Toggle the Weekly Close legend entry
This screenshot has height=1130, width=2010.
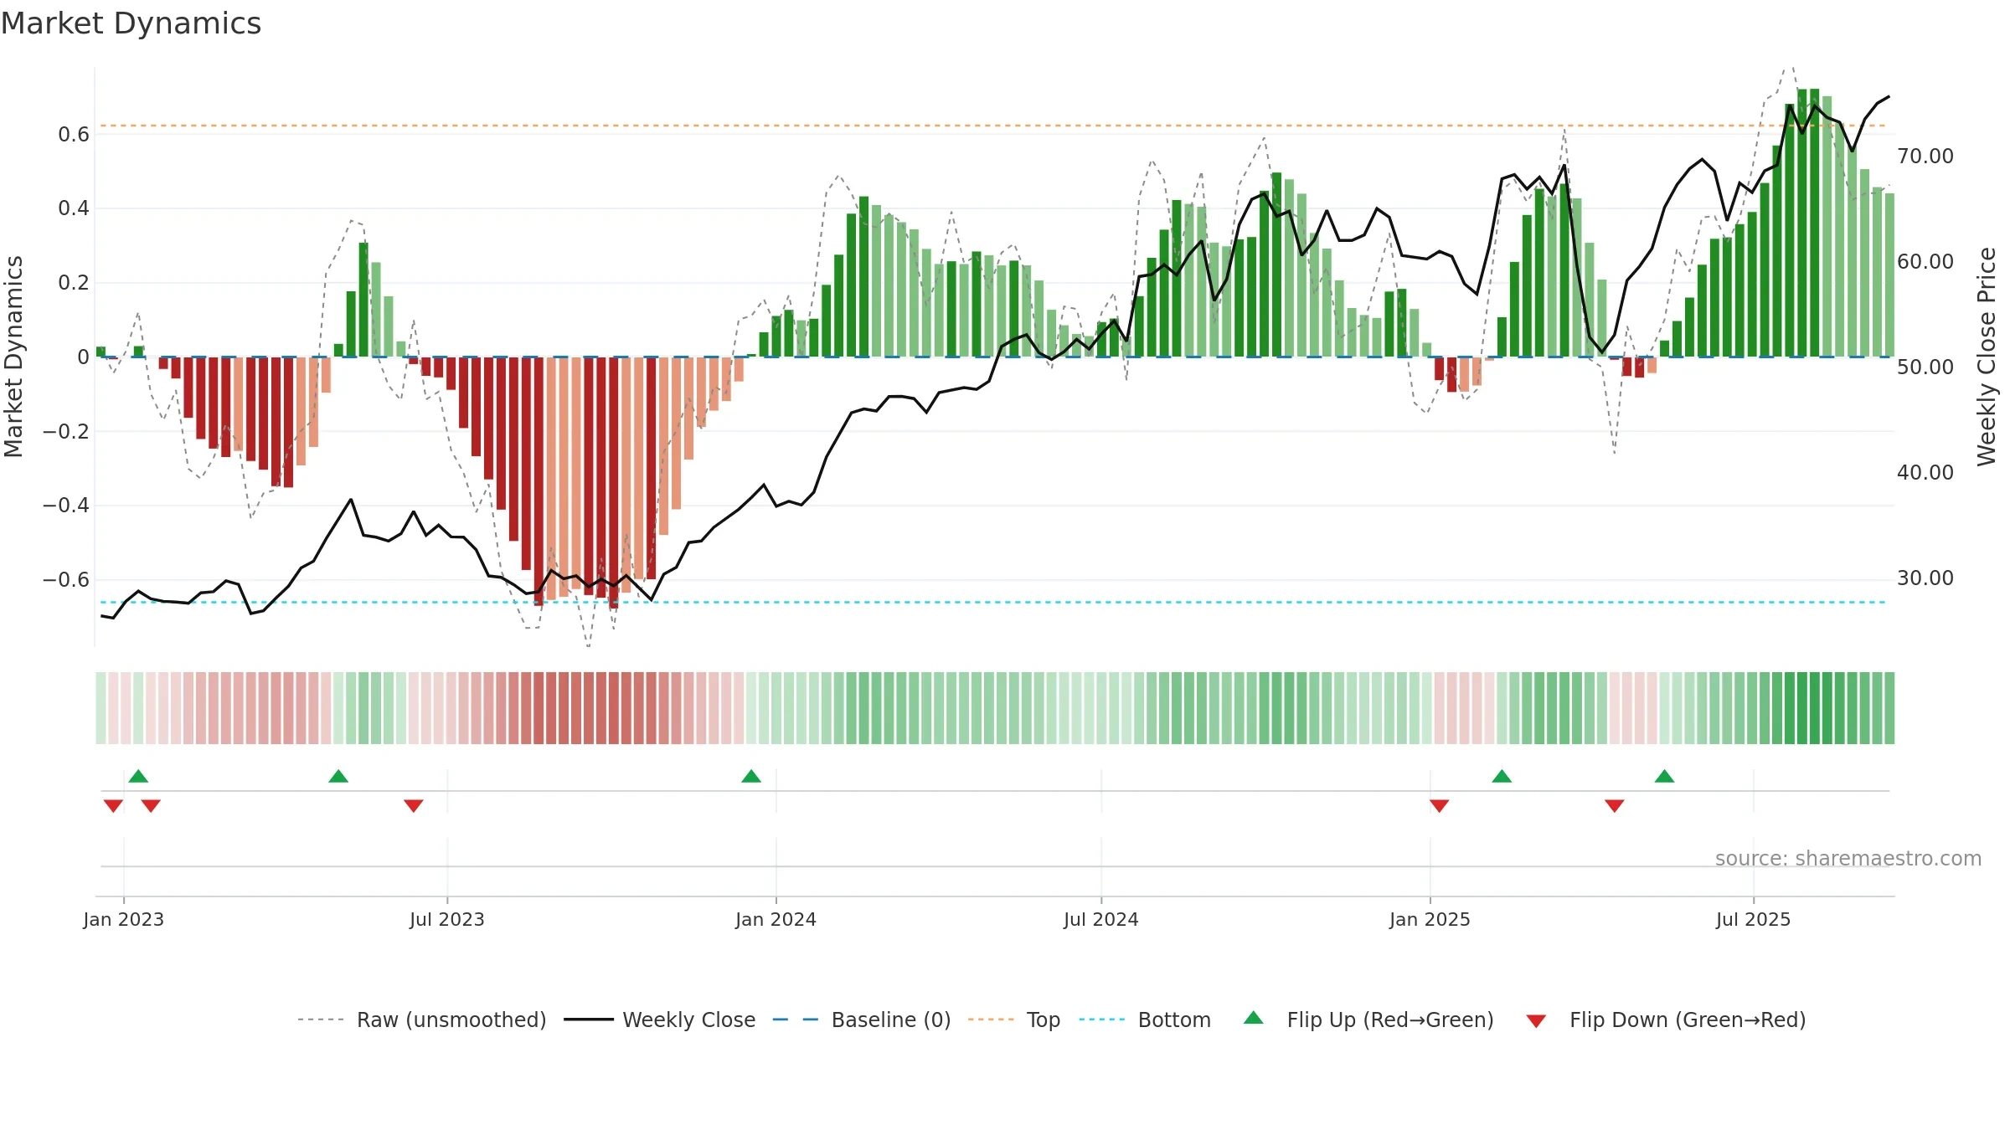pyautogui.click(x=660, y=1020)
